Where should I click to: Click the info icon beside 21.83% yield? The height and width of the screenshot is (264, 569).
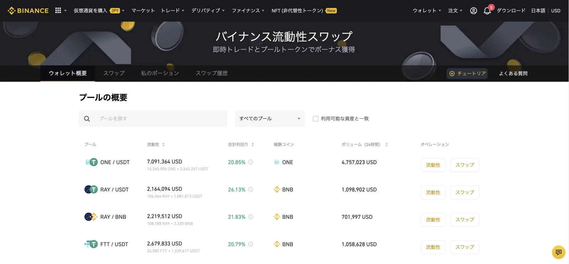click(x=251, y=217)
